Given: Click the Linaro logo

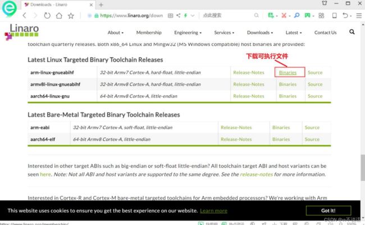Looking at the screenshot, I should point(22,32).
